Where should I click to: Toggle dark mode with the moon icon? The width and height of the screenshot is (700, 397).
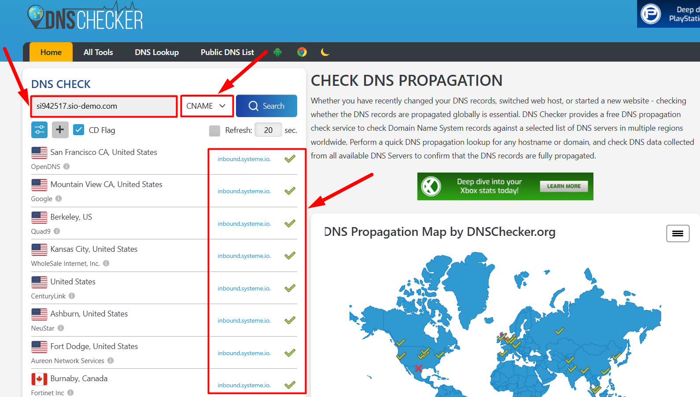click(325, 52)
